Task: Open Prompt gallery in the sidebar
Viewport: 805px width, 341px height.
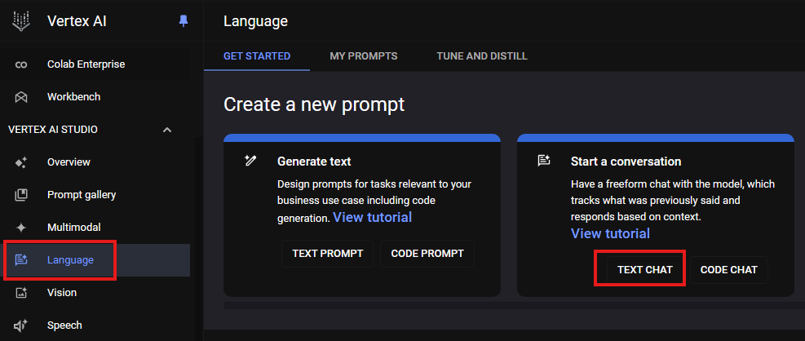Action: point(95,195)
